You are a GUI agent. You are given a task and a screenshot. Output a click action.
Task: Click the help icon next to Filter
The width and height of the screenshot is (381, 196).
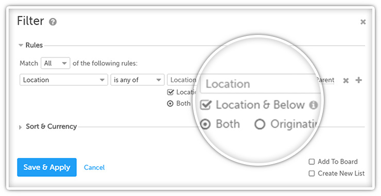pos(53,22)
